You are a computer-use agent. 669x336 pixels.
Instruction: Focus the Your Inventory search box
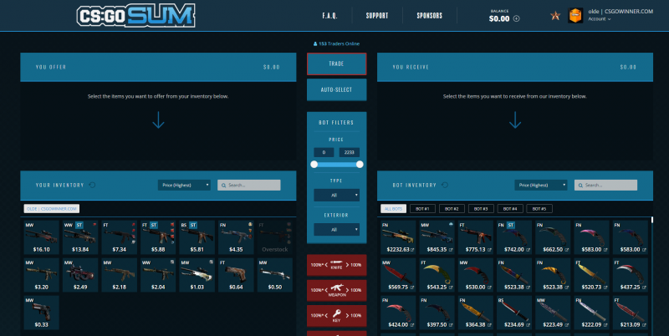click(248, 185)
